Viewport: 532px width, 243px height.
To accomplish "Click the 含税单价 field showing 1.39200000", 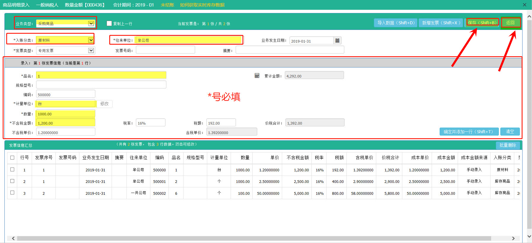I will coord(232,132).
